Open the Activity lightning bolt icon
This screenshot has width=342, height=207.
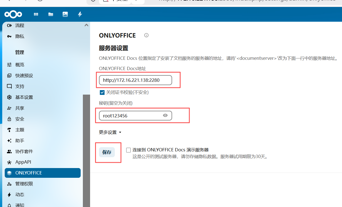[x=80, y=14]
